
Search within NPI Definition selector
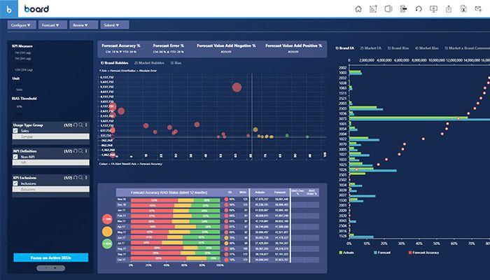[x=80, y=151]
